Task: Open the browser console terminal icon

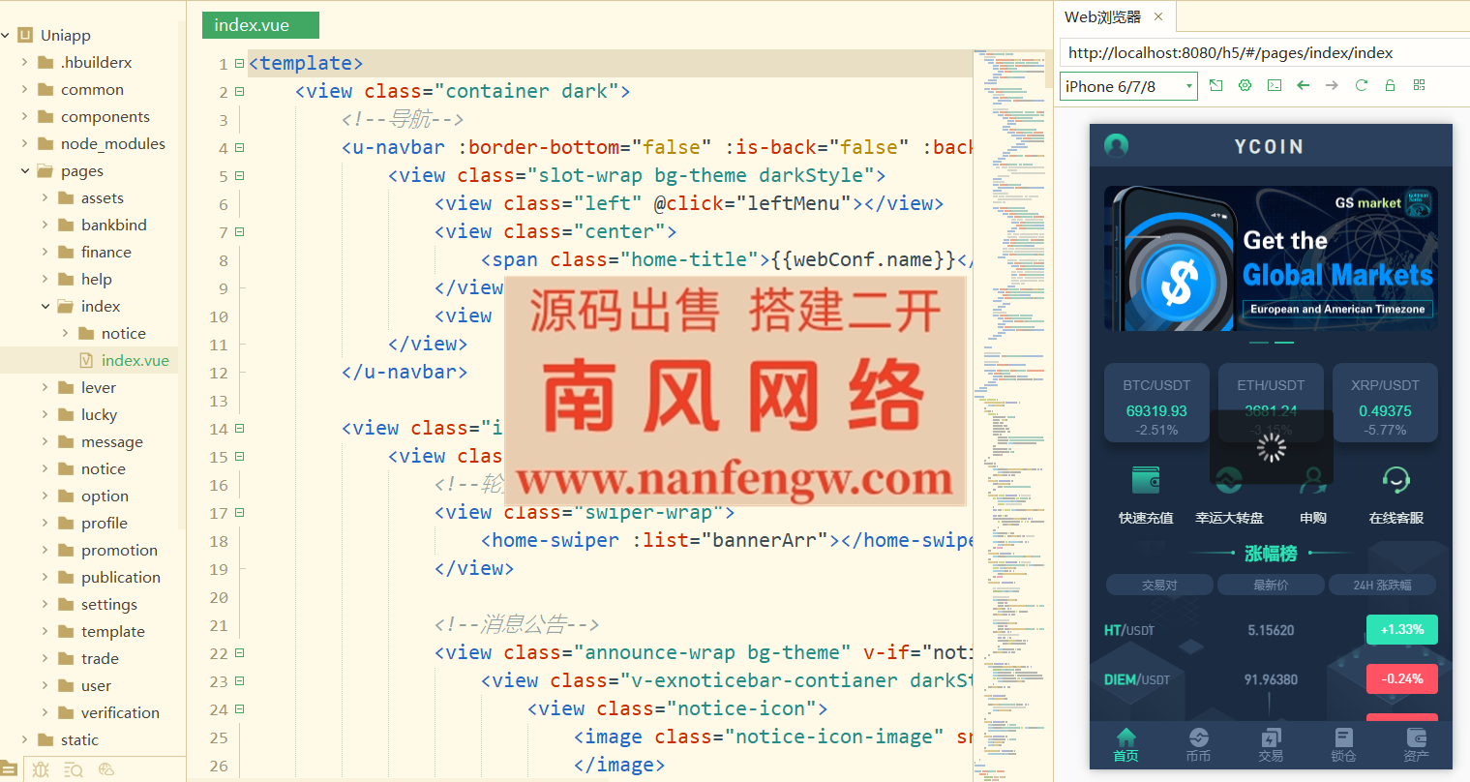Action: tap(1275, 85)
